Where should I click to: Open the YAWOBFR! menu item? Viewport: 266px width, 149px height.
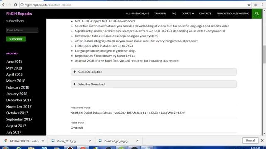point(160,14)
